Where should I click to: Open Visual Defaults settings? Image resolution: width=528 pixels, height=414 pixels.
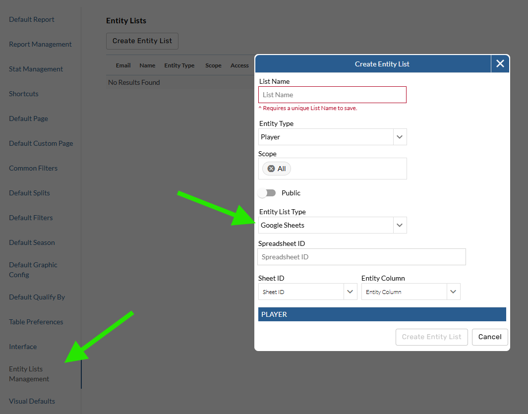[x=32, y=401]
